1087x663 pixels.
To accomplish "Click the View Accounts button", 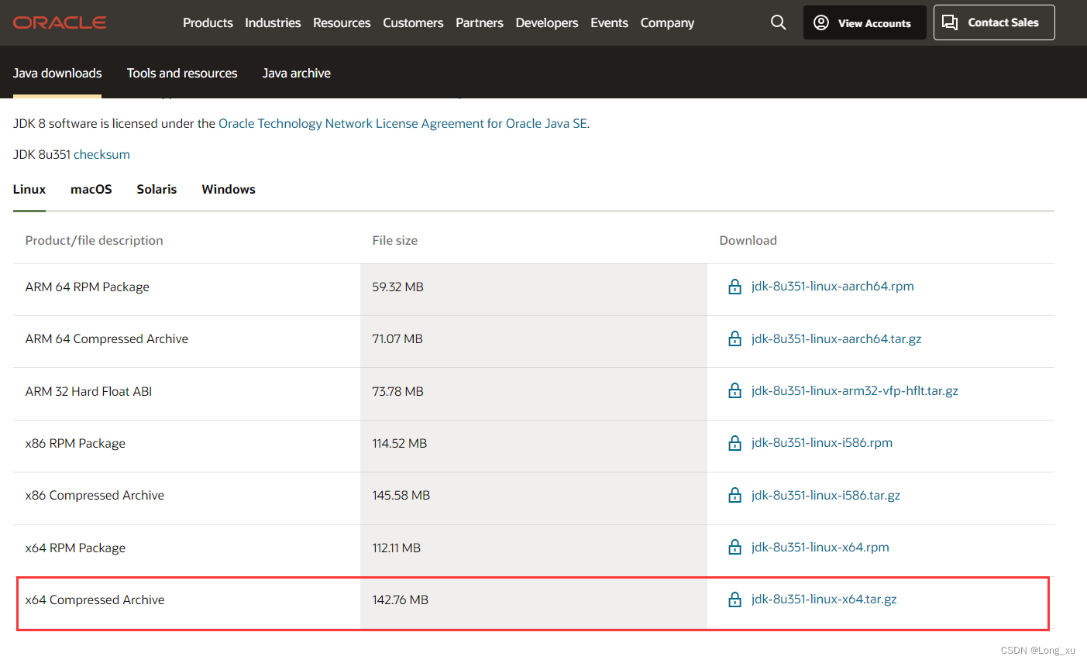I will point(865,22).
